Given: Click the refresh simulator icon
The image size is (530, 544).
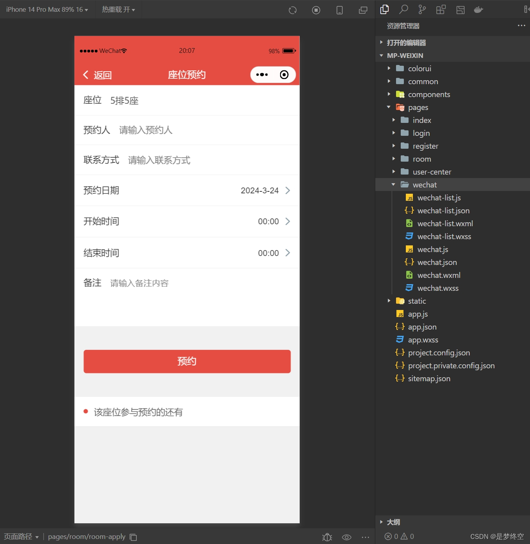Looking at the screenshot, I should tap(293, 10).
